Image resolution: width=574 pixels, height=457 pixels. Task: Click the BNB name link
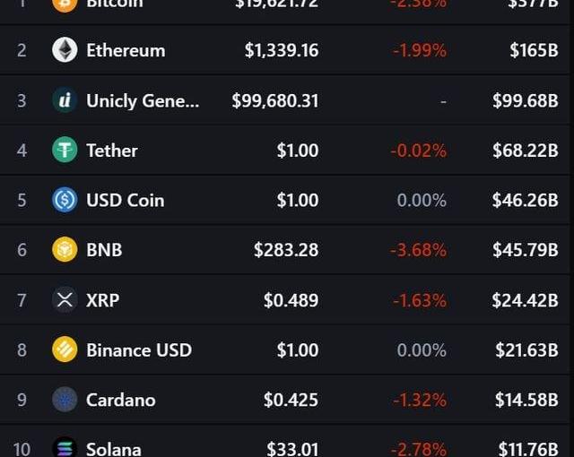[104, 250]
